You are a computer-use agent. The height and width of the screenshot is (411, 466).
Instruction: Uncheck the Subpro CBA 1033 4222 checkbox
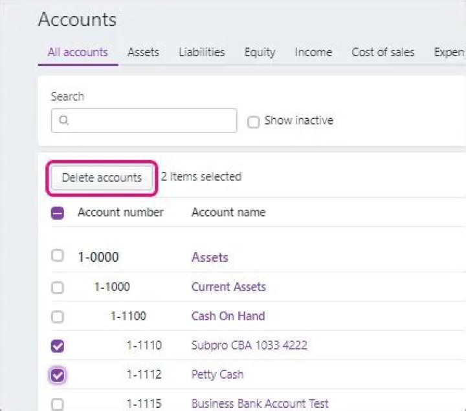pyautogui.click(x=58, y=346)
